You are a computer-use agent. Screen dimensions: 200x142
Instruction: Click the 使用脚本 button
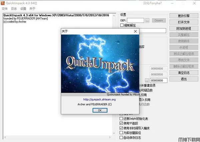[184, 41]
